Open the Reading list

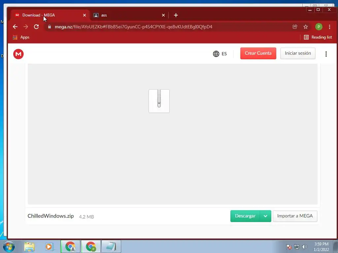318,37
